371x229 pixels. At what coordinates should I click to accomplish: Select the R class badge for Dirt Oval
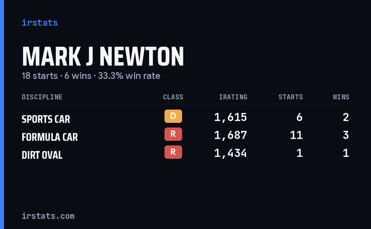point(173,152)
